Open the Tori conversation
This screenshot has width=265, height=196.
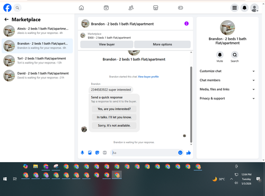[37, 60]
